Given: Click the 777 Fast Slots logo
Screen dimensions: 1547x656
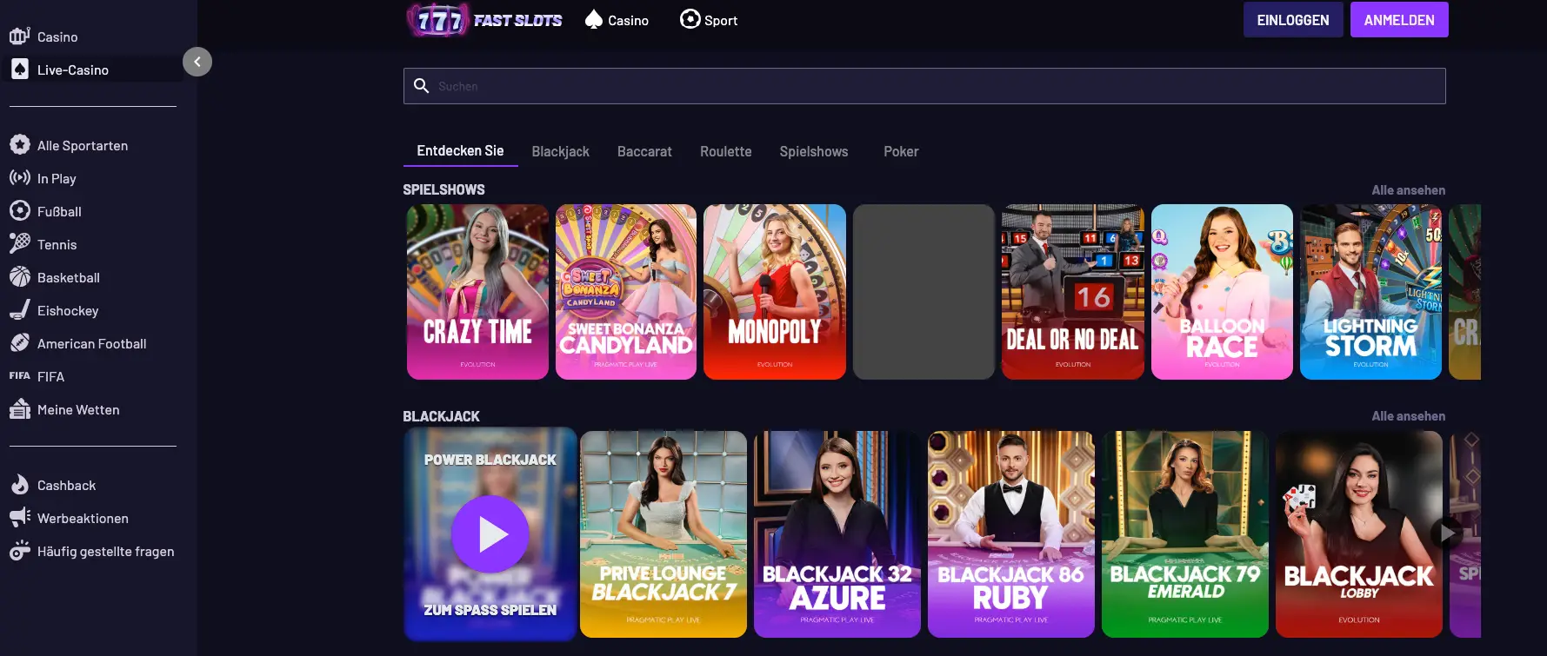Looking at the screenshot, I should (x=485, y=20).
